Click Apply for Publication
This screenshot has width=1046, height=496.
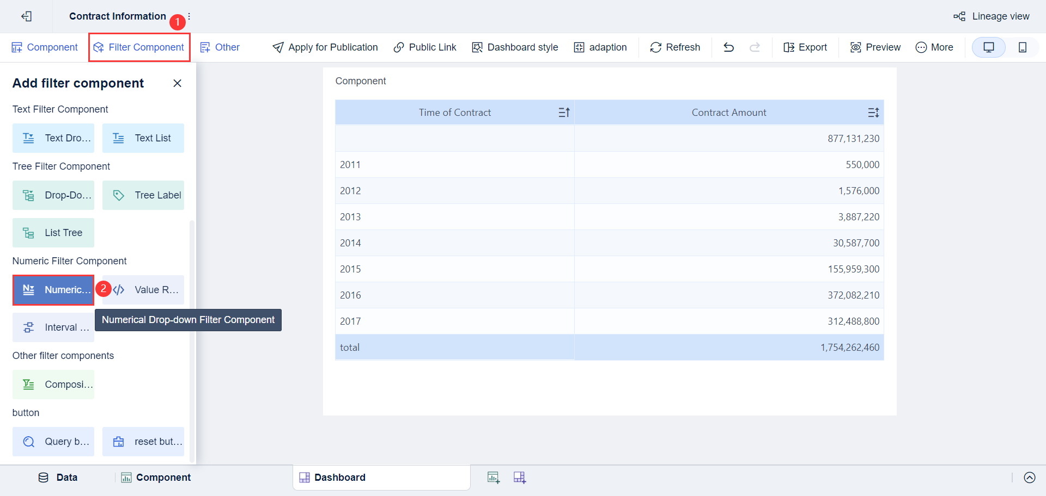click(x=325, y=47)
